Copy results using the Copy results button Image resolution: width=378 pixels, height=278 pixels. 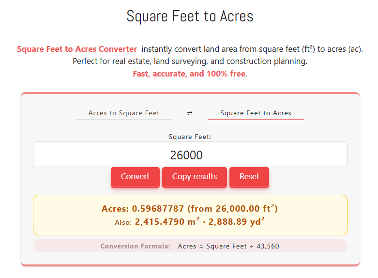coord(194,177)
